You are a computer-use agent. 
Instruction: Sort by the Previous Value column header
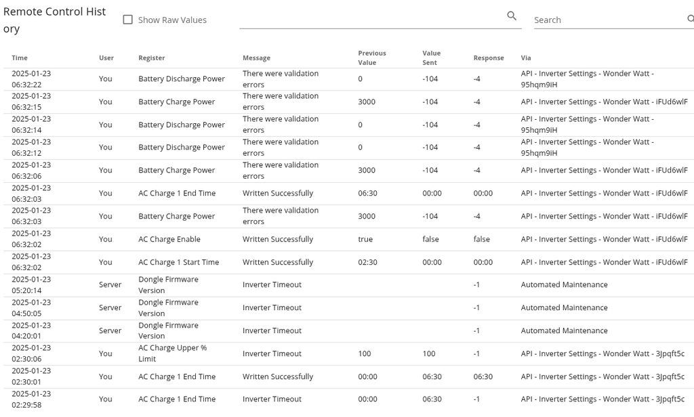pos(372,58)
